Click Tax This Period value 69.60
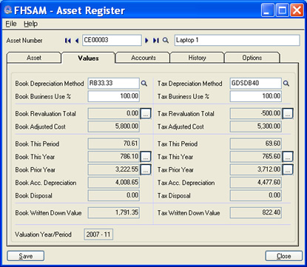The height and width of the screenshot is (267, 307). (x=256, y=143)
